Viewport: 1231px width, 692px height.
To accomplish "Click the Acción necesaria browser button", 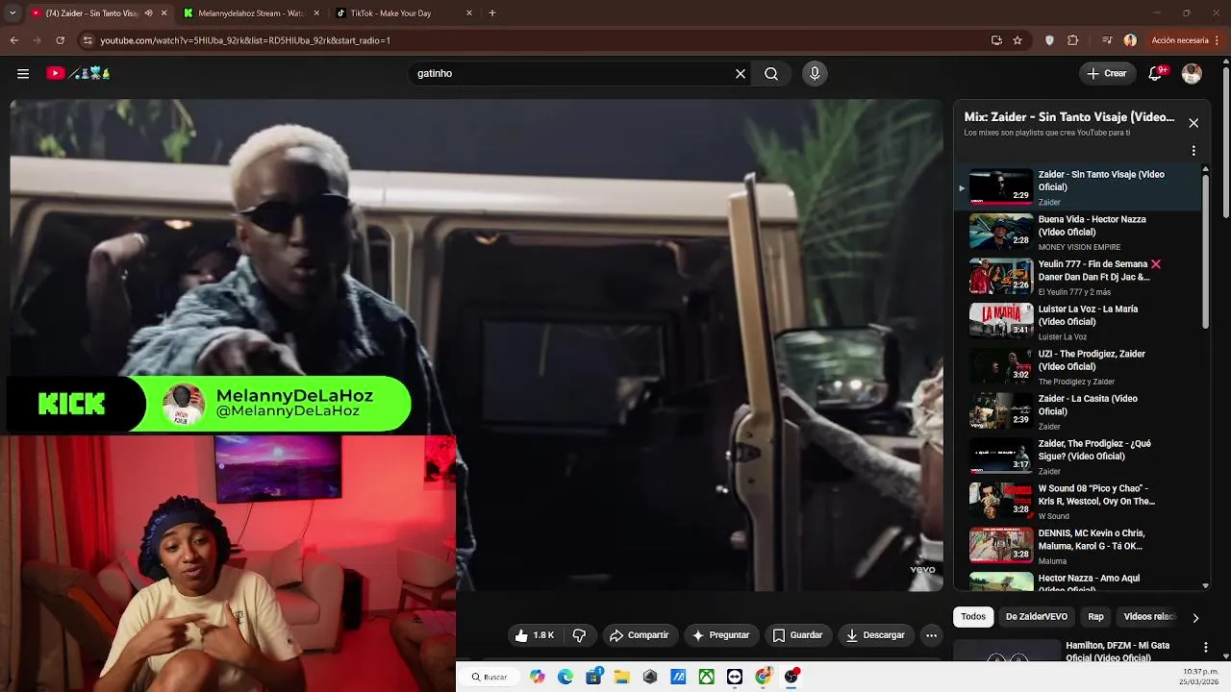I will 1179,40.
